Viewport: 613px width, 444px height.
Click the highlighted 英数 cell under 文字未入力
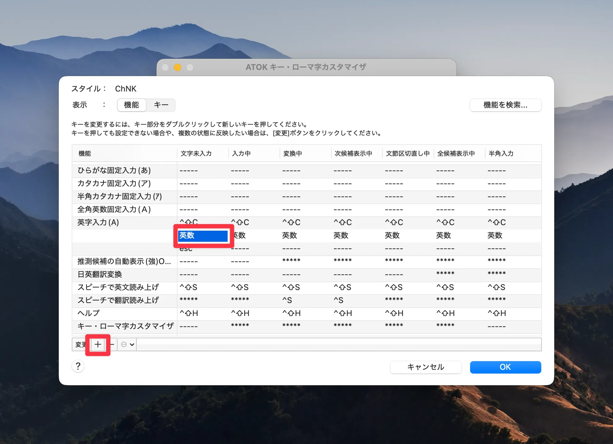203,236
